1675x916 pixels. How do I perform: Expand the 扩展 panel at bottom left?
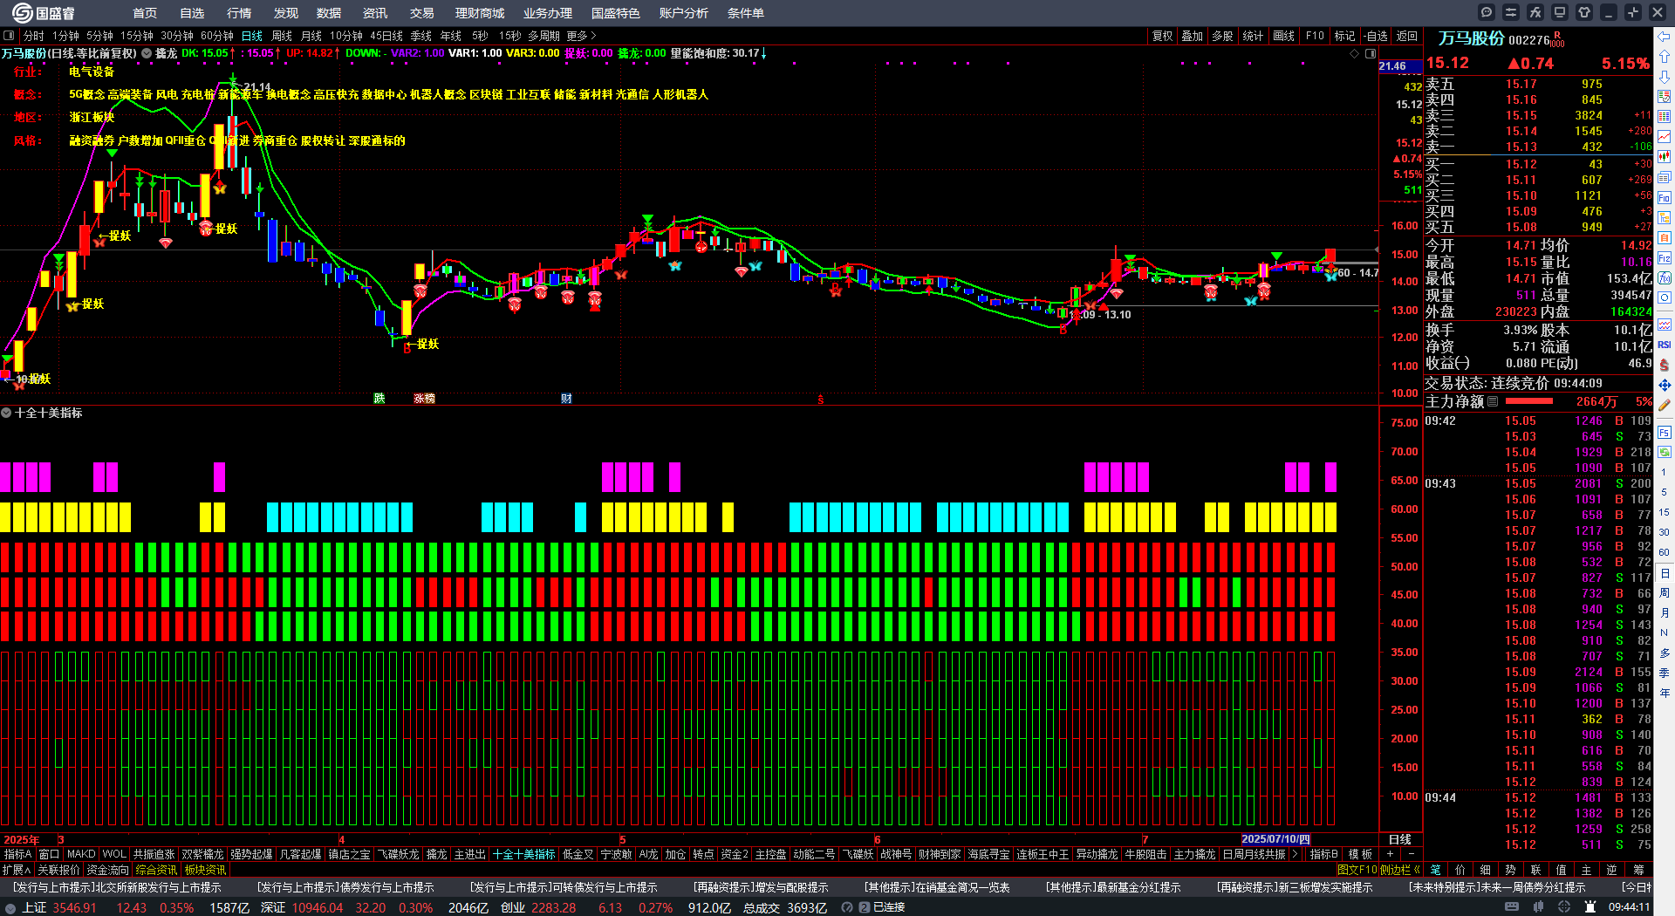[17, 870]
